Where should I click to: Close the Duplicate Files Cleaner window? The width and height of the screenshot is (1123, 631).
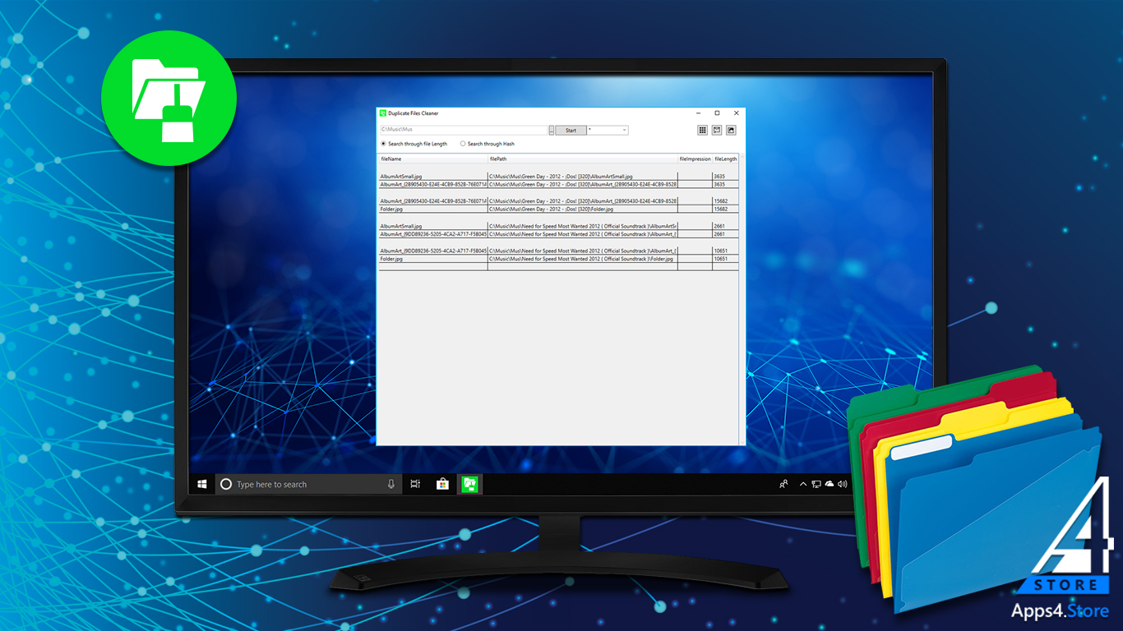click(x=736, y=113)
